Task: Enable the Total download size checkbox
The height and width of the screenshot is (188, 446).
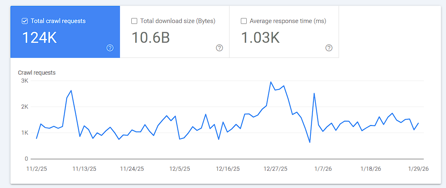Action: click(x=134, y=21)
